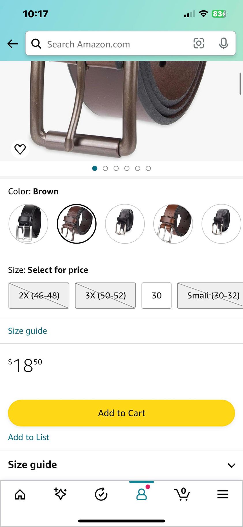Screen dimensions: 243x527
Task: Tap the heart wishlist icon
Action: point(20,149)
